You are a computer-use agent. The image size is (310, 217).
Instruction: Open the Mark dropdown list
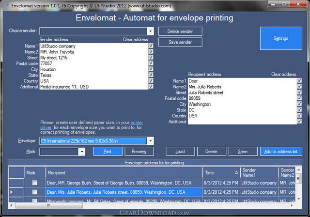click(x=82, y=152)
